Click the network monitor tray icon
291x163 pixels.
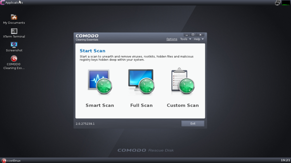tap(278, 3)
